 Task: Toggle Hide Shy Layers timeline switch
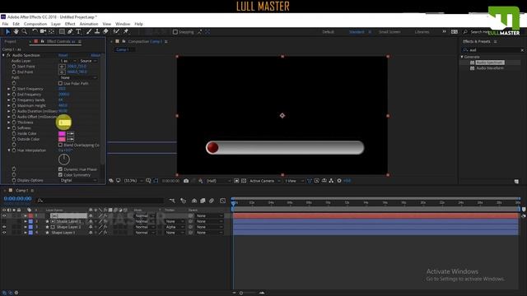pyautogui.click(x=194, y=201)
